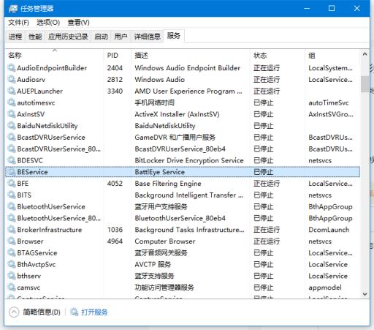Image resolution: width=374 pixels, height=330 pixels.
Task: Click the gear icon beside AudioEndpointBuilder
Action: tap(12, 68)
